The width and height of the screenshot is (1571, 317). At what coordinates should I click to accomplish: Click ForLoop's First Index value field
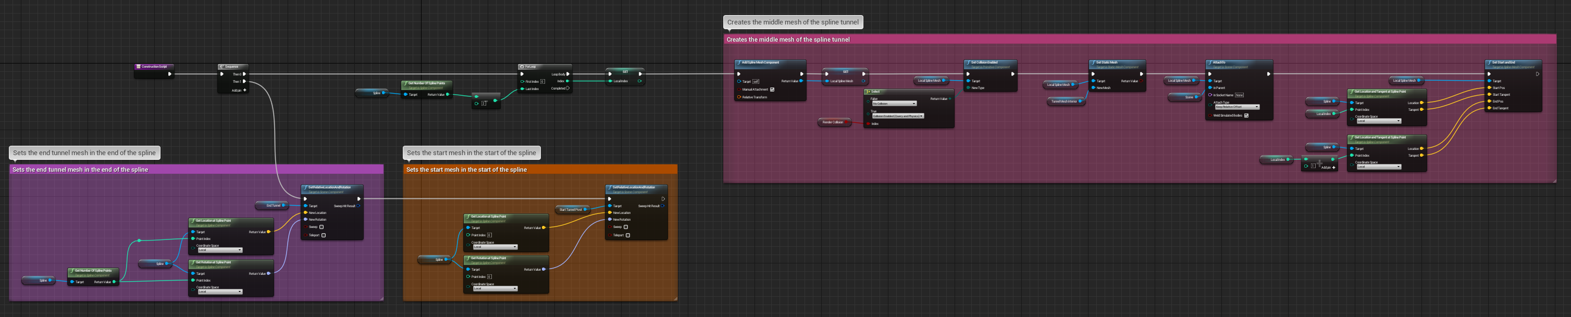tap(543, 82)
